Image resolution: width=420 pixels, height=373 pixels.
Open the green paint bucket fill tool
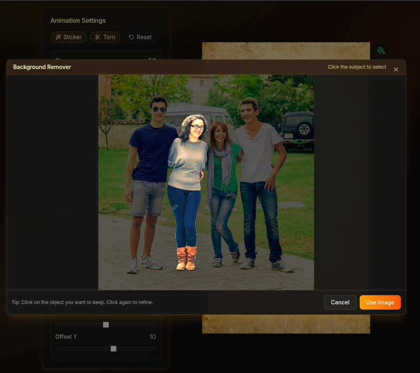pyautogui.click(x=381, y=50)
